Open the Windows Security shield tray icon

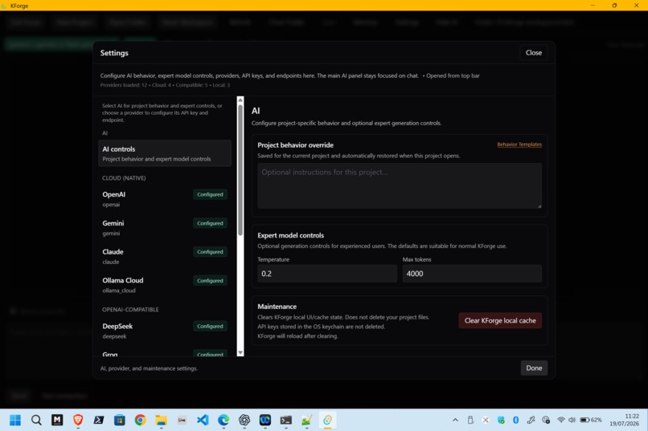click(x=501, y=420)
